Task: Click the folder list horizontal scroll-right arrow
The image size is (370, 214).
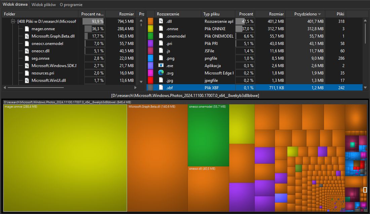Action: (135, 88)
